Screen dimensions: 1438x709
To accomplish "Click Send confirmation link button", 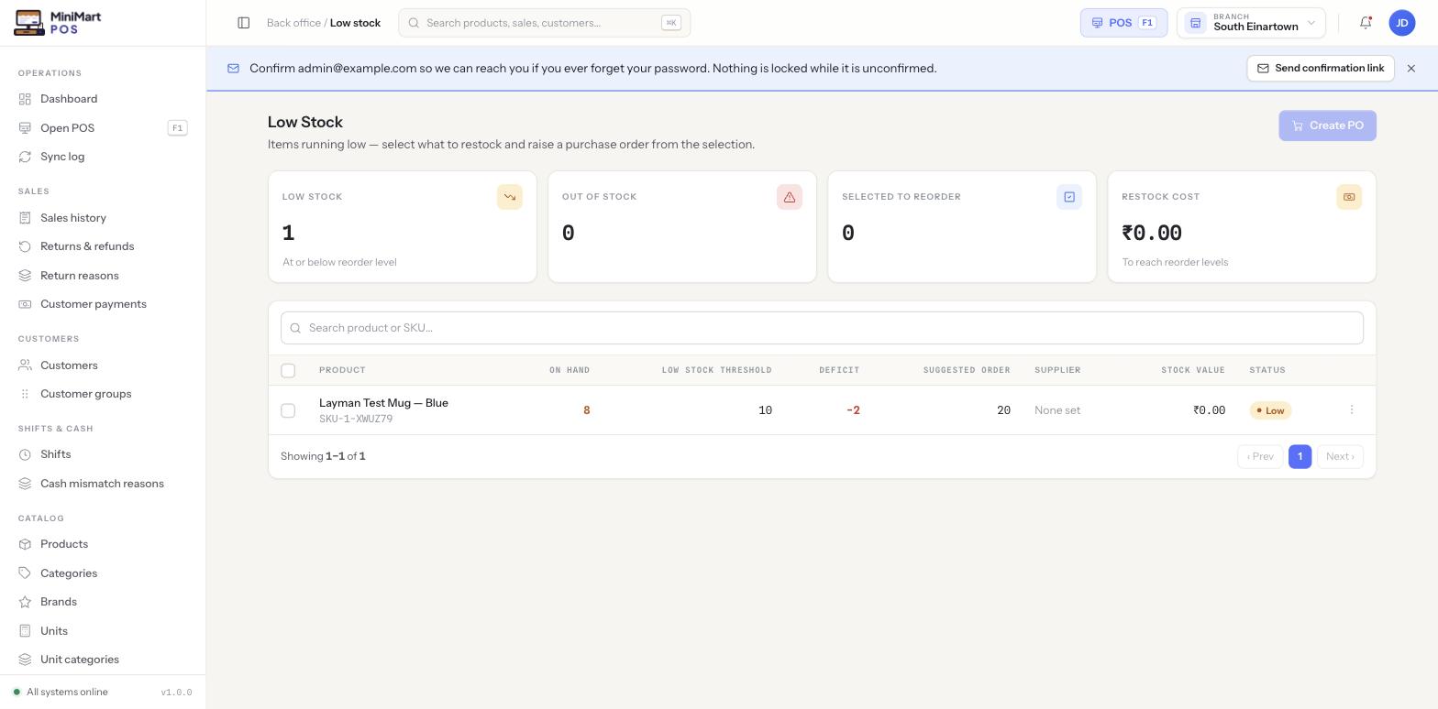I will pos(1321,69).
